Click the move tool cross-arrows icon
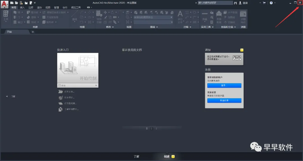303x161 pixels. 105,12
